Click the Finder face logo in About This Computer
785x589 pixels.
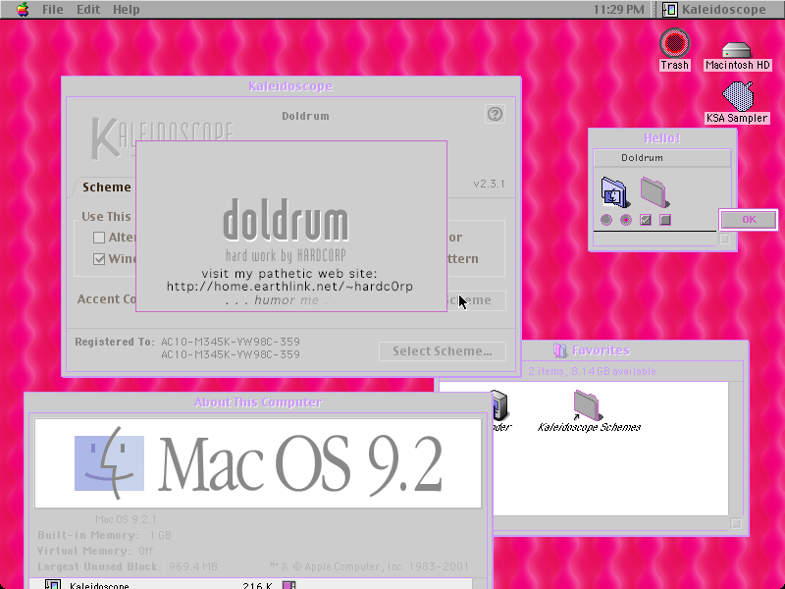(110, 462)
